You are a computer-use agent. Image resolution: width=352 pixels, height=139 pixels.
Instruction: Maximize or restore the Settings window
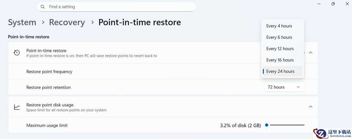333,4
